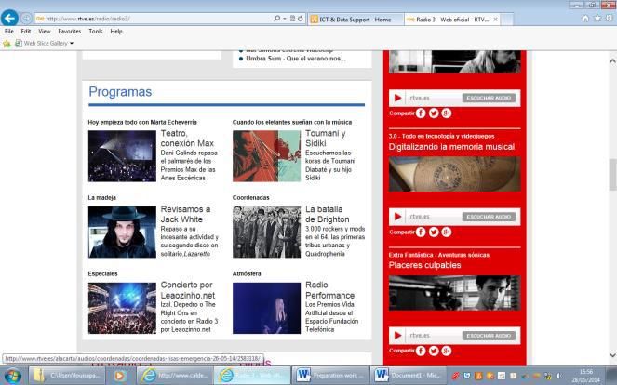Open the Home icon in browser toolbar
This screenshot has width=617, height=385.
tap(585, 19)
